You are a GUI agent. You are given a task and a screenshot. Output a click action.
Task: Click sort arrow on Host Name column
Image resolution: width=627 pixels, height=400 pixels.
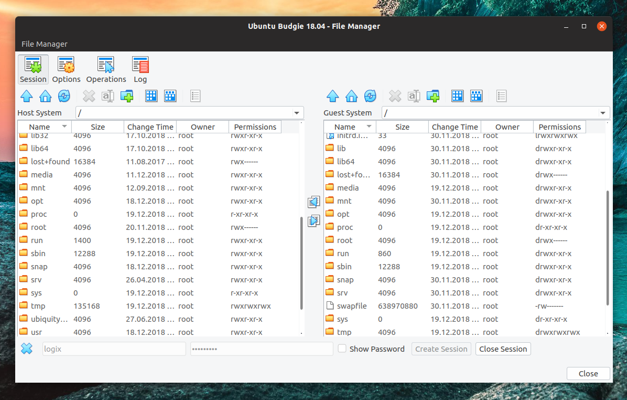coord(64,127)
